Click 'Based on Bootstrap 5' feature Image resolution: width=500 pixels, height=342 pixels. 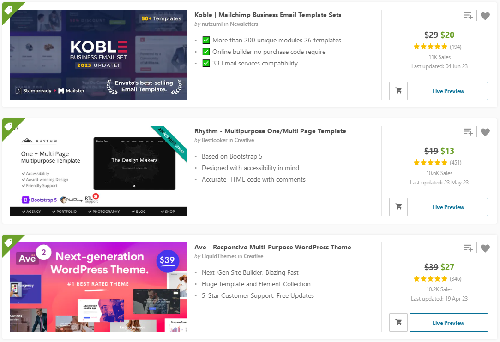[x=232, y=157]
